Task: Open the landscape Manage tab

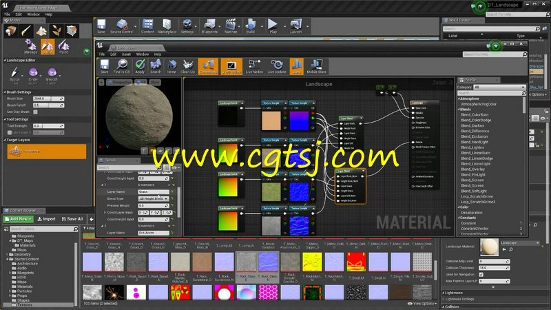Action: pyautogui.click(x=30, y=46)
